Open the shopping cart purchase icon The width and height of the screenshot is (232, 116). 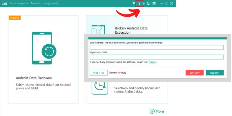134,3
